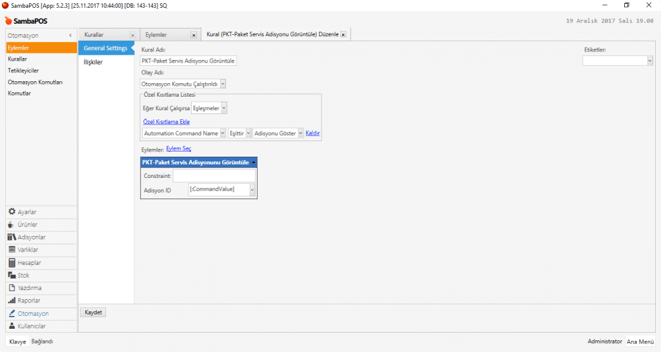Open the Kullanıcılar user icon
The image size is (661, 352).
[12, 326]
